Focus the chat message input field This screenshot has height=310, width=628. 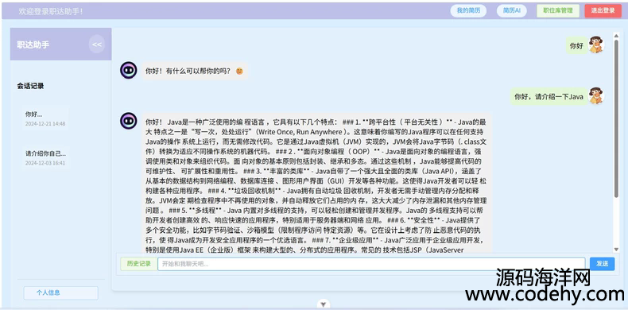click(x=371, y=264)
